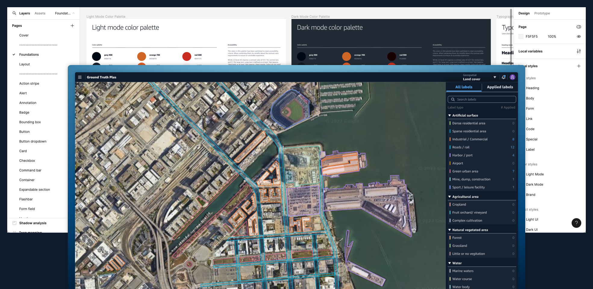Click page color swatch F5F5F5
Viewport: 593px width, 289px height.
coord(521,36)
